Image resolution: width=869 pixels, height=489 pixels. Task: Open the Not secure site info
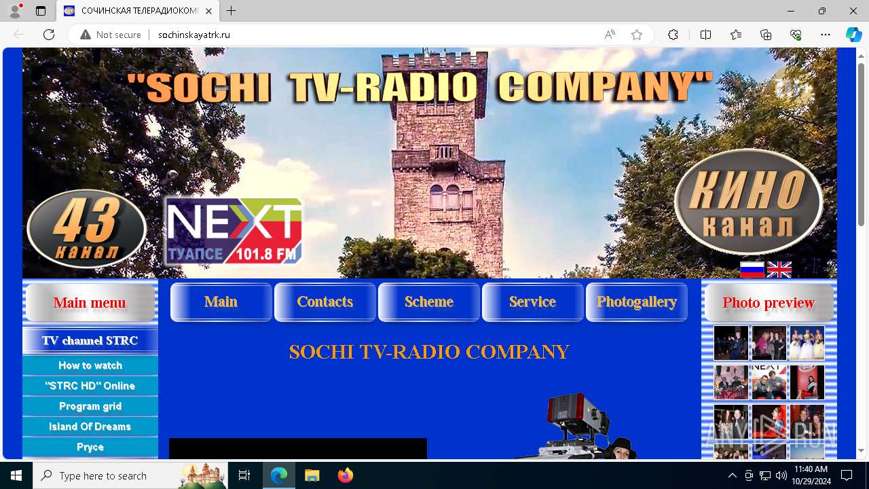pos(111,35)
